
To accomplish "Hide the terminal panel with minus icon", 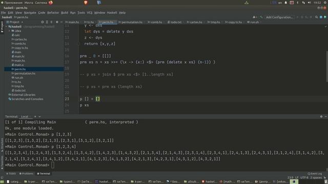I will click(x=326, y=117).
